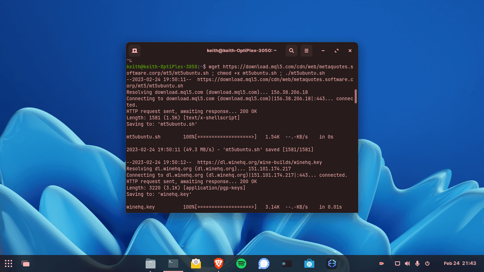
Task: Launch the Files manager from taskbar
Action: pyautogui.click(x=151, y=263)
